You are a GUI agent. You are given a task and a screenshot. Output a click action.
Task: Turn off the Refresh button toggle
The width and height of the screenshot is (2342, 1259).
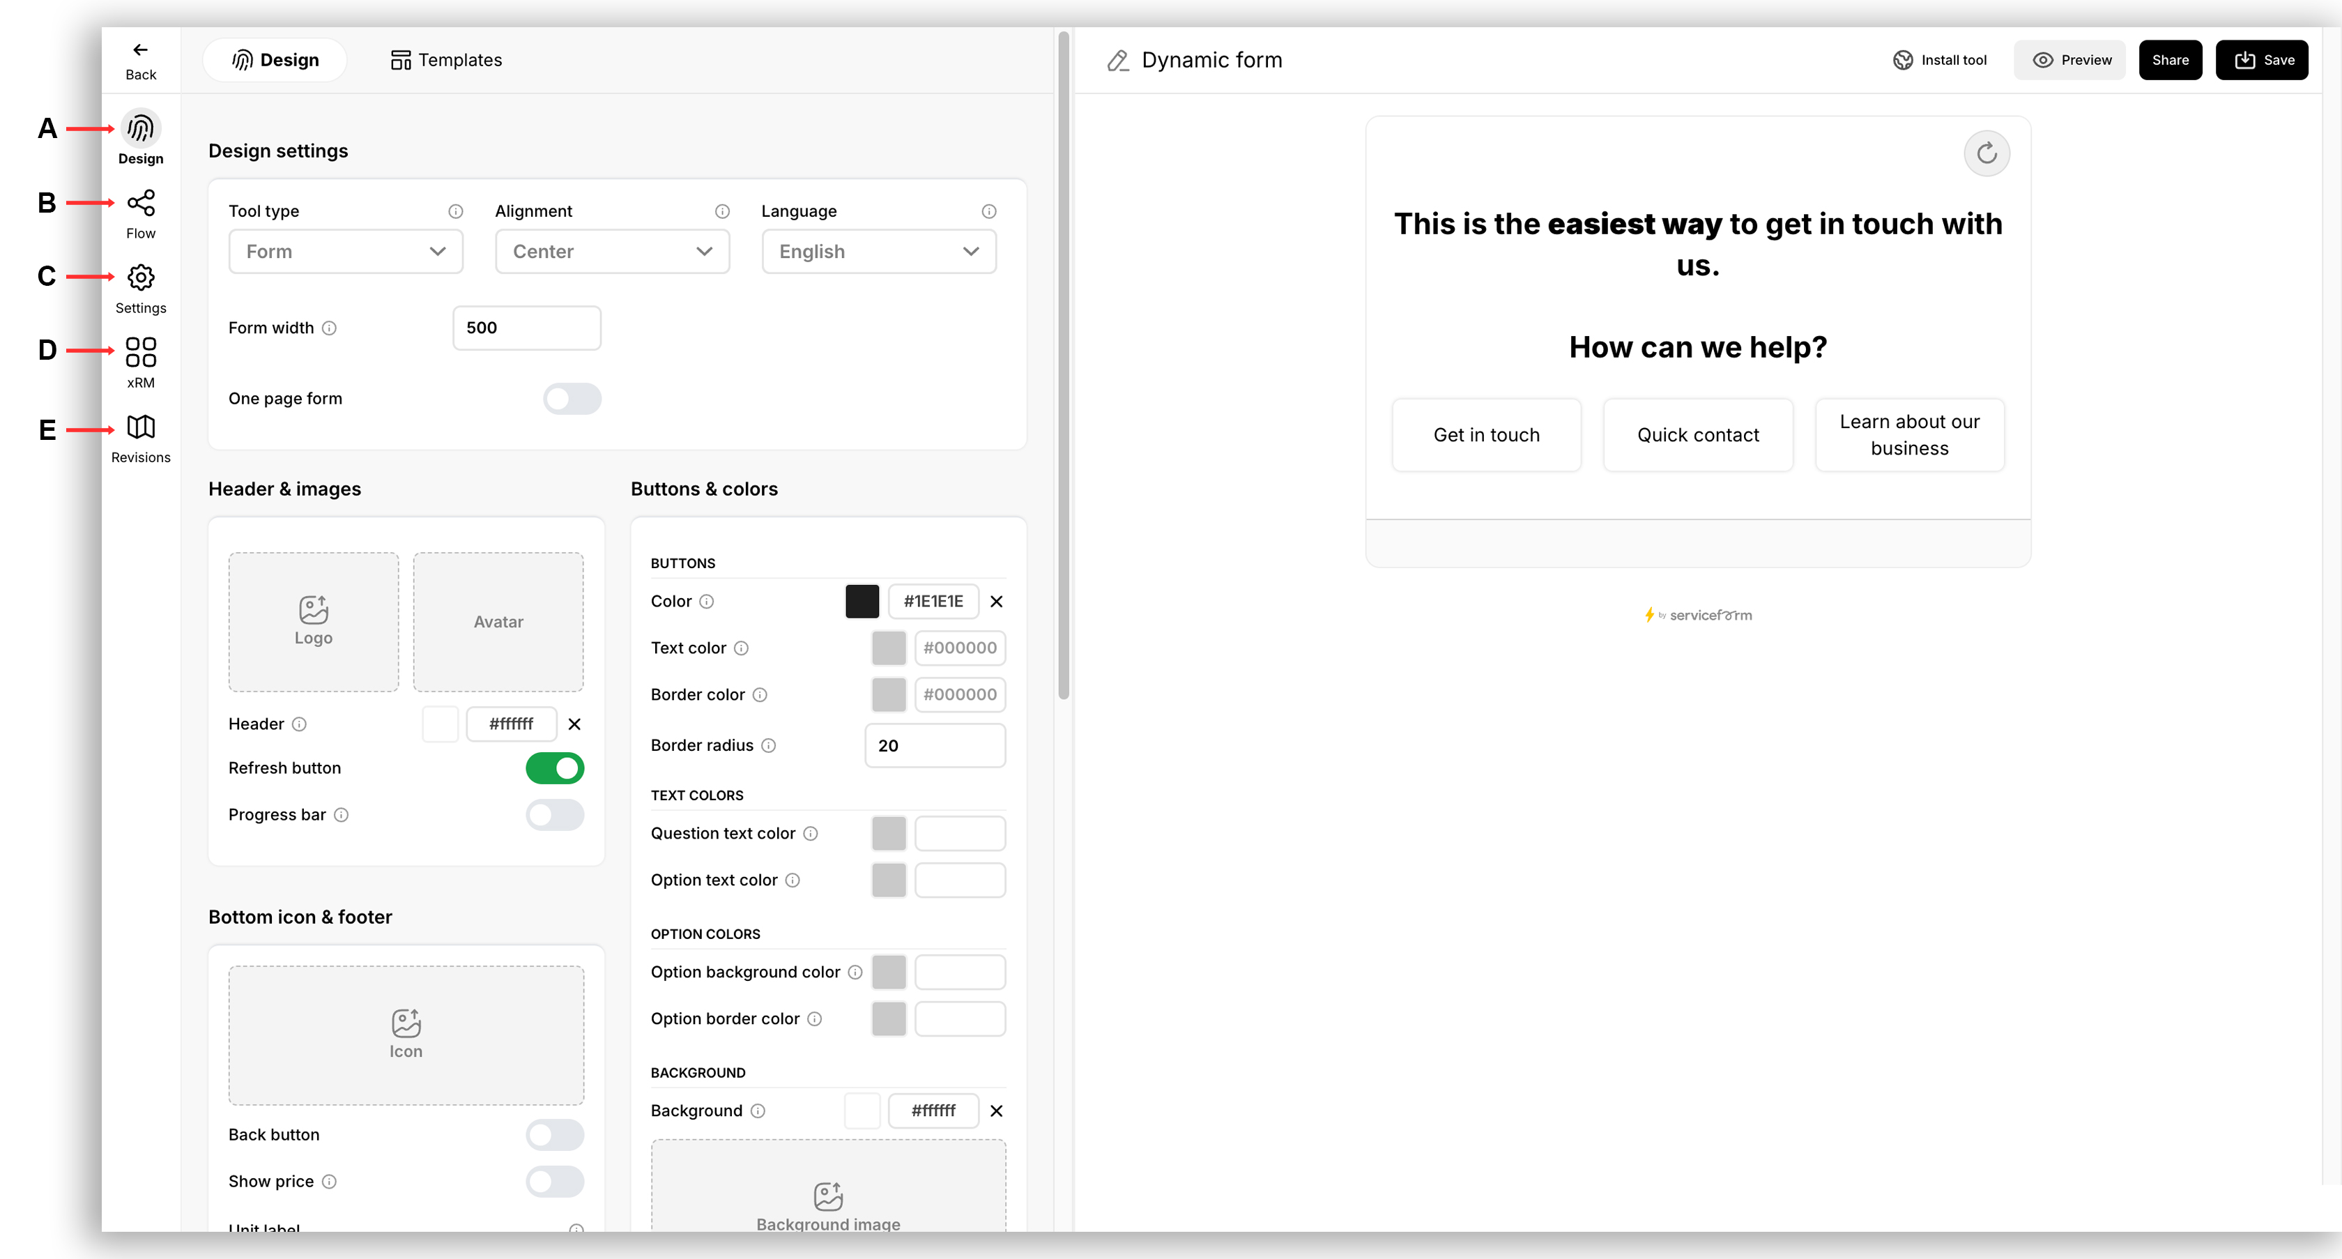[555, 768]
